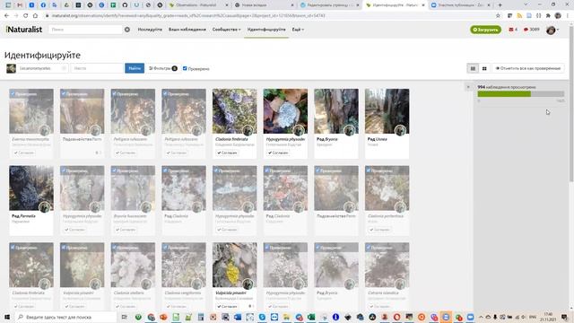Click Согласен on the Cladonia portentosa card
The height and width of the screenshot is (323, 574).
coord(380,230)
